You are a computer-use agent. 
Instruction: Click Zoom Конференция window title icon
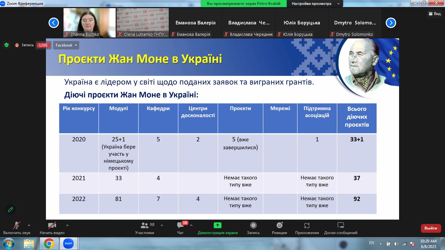tap(3, 3)
